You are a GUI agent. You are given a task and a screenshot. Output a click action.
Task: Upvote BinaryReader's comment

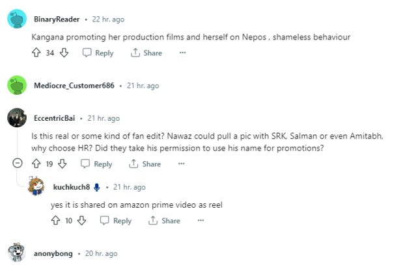[x=36, y=53]
